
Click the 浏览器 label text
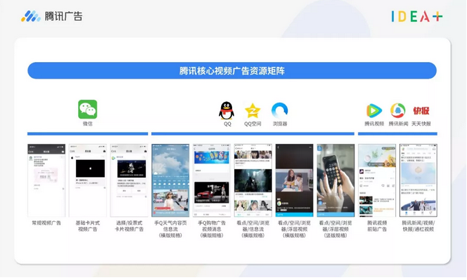pos(280,123)
